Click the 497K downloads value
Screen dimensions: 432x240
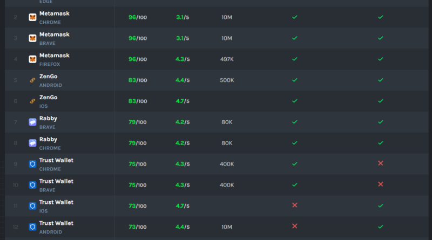click(x=227, y=59)
